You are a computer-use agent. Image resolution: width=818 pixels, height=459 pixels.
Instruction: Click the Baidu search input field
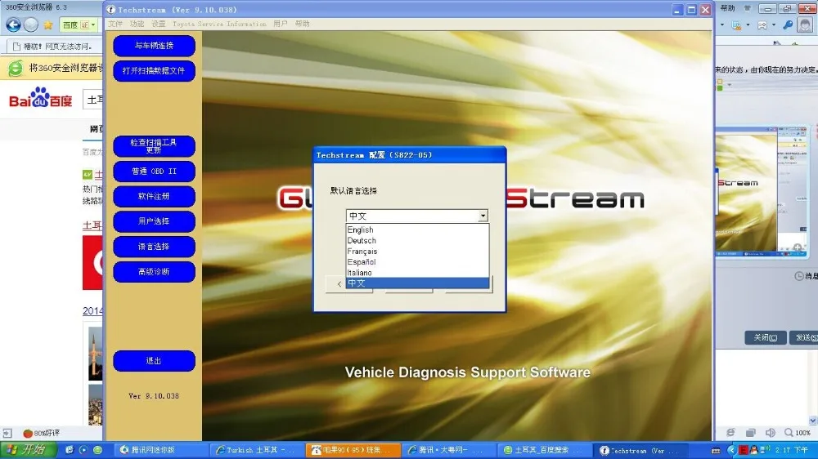click(x=93, y=100)
